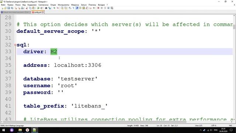Toggle synchronized vertical scrolling icon
The width and height of the screenshot is (236, 133).
[x=62, y=8]
